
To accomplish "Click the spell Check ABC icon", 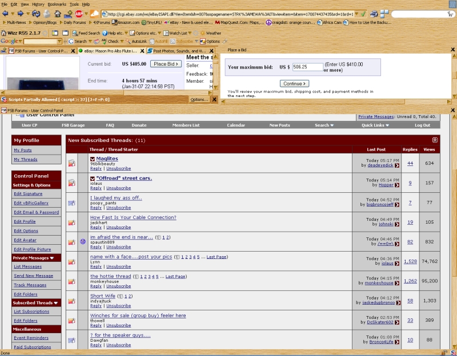I will pos(104,41).
